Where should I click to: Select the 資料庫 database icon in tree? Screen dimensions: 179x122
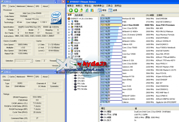(72, 57)
